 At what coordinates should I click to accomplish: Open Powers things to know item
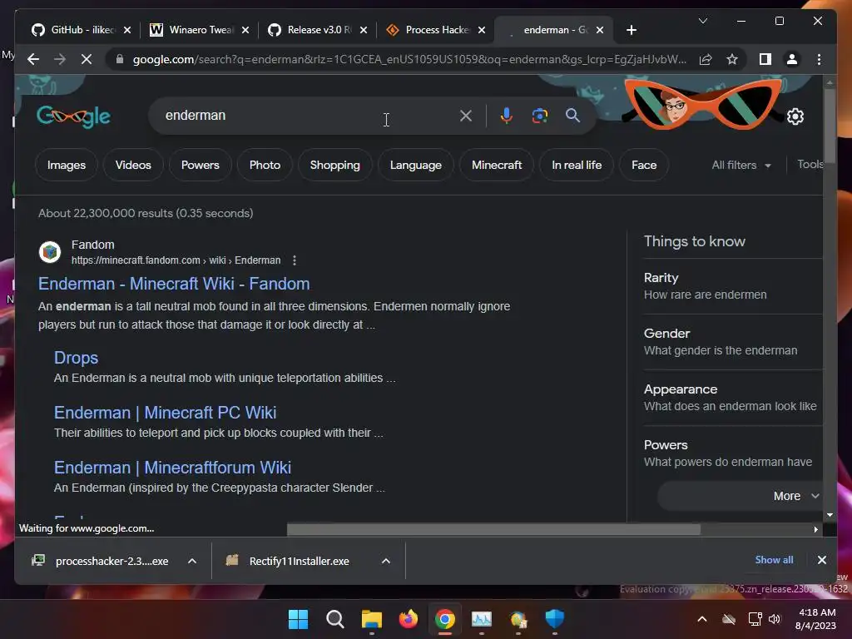click(x=732, y=453)
